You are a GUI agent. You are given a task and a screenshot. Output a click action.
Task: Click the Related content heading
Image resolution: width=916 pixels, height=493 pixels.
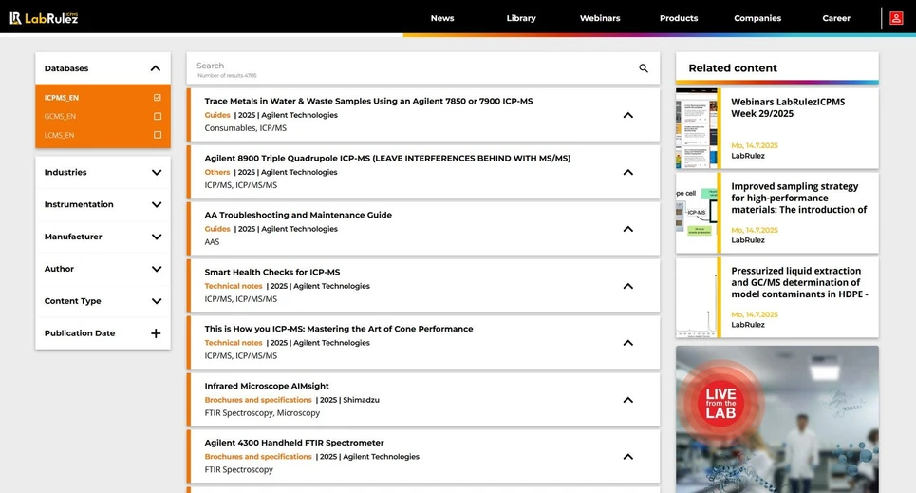(733, 67)
